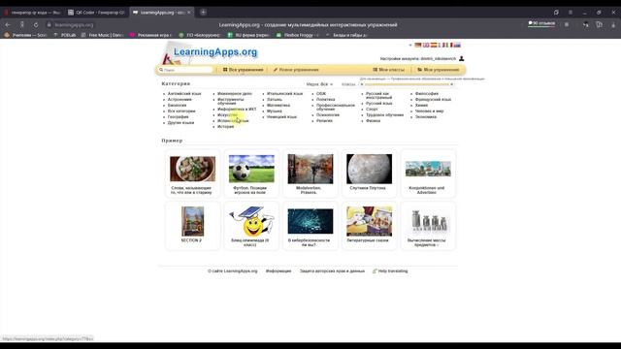
Task: Open the POELab bookmark
Action: coord(65,35)
